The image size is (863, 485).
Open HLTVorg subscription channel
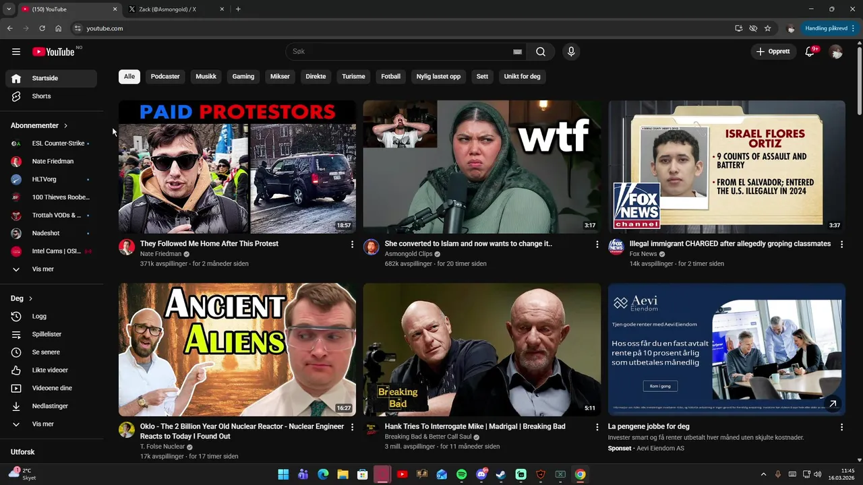[x=51, y=180]
